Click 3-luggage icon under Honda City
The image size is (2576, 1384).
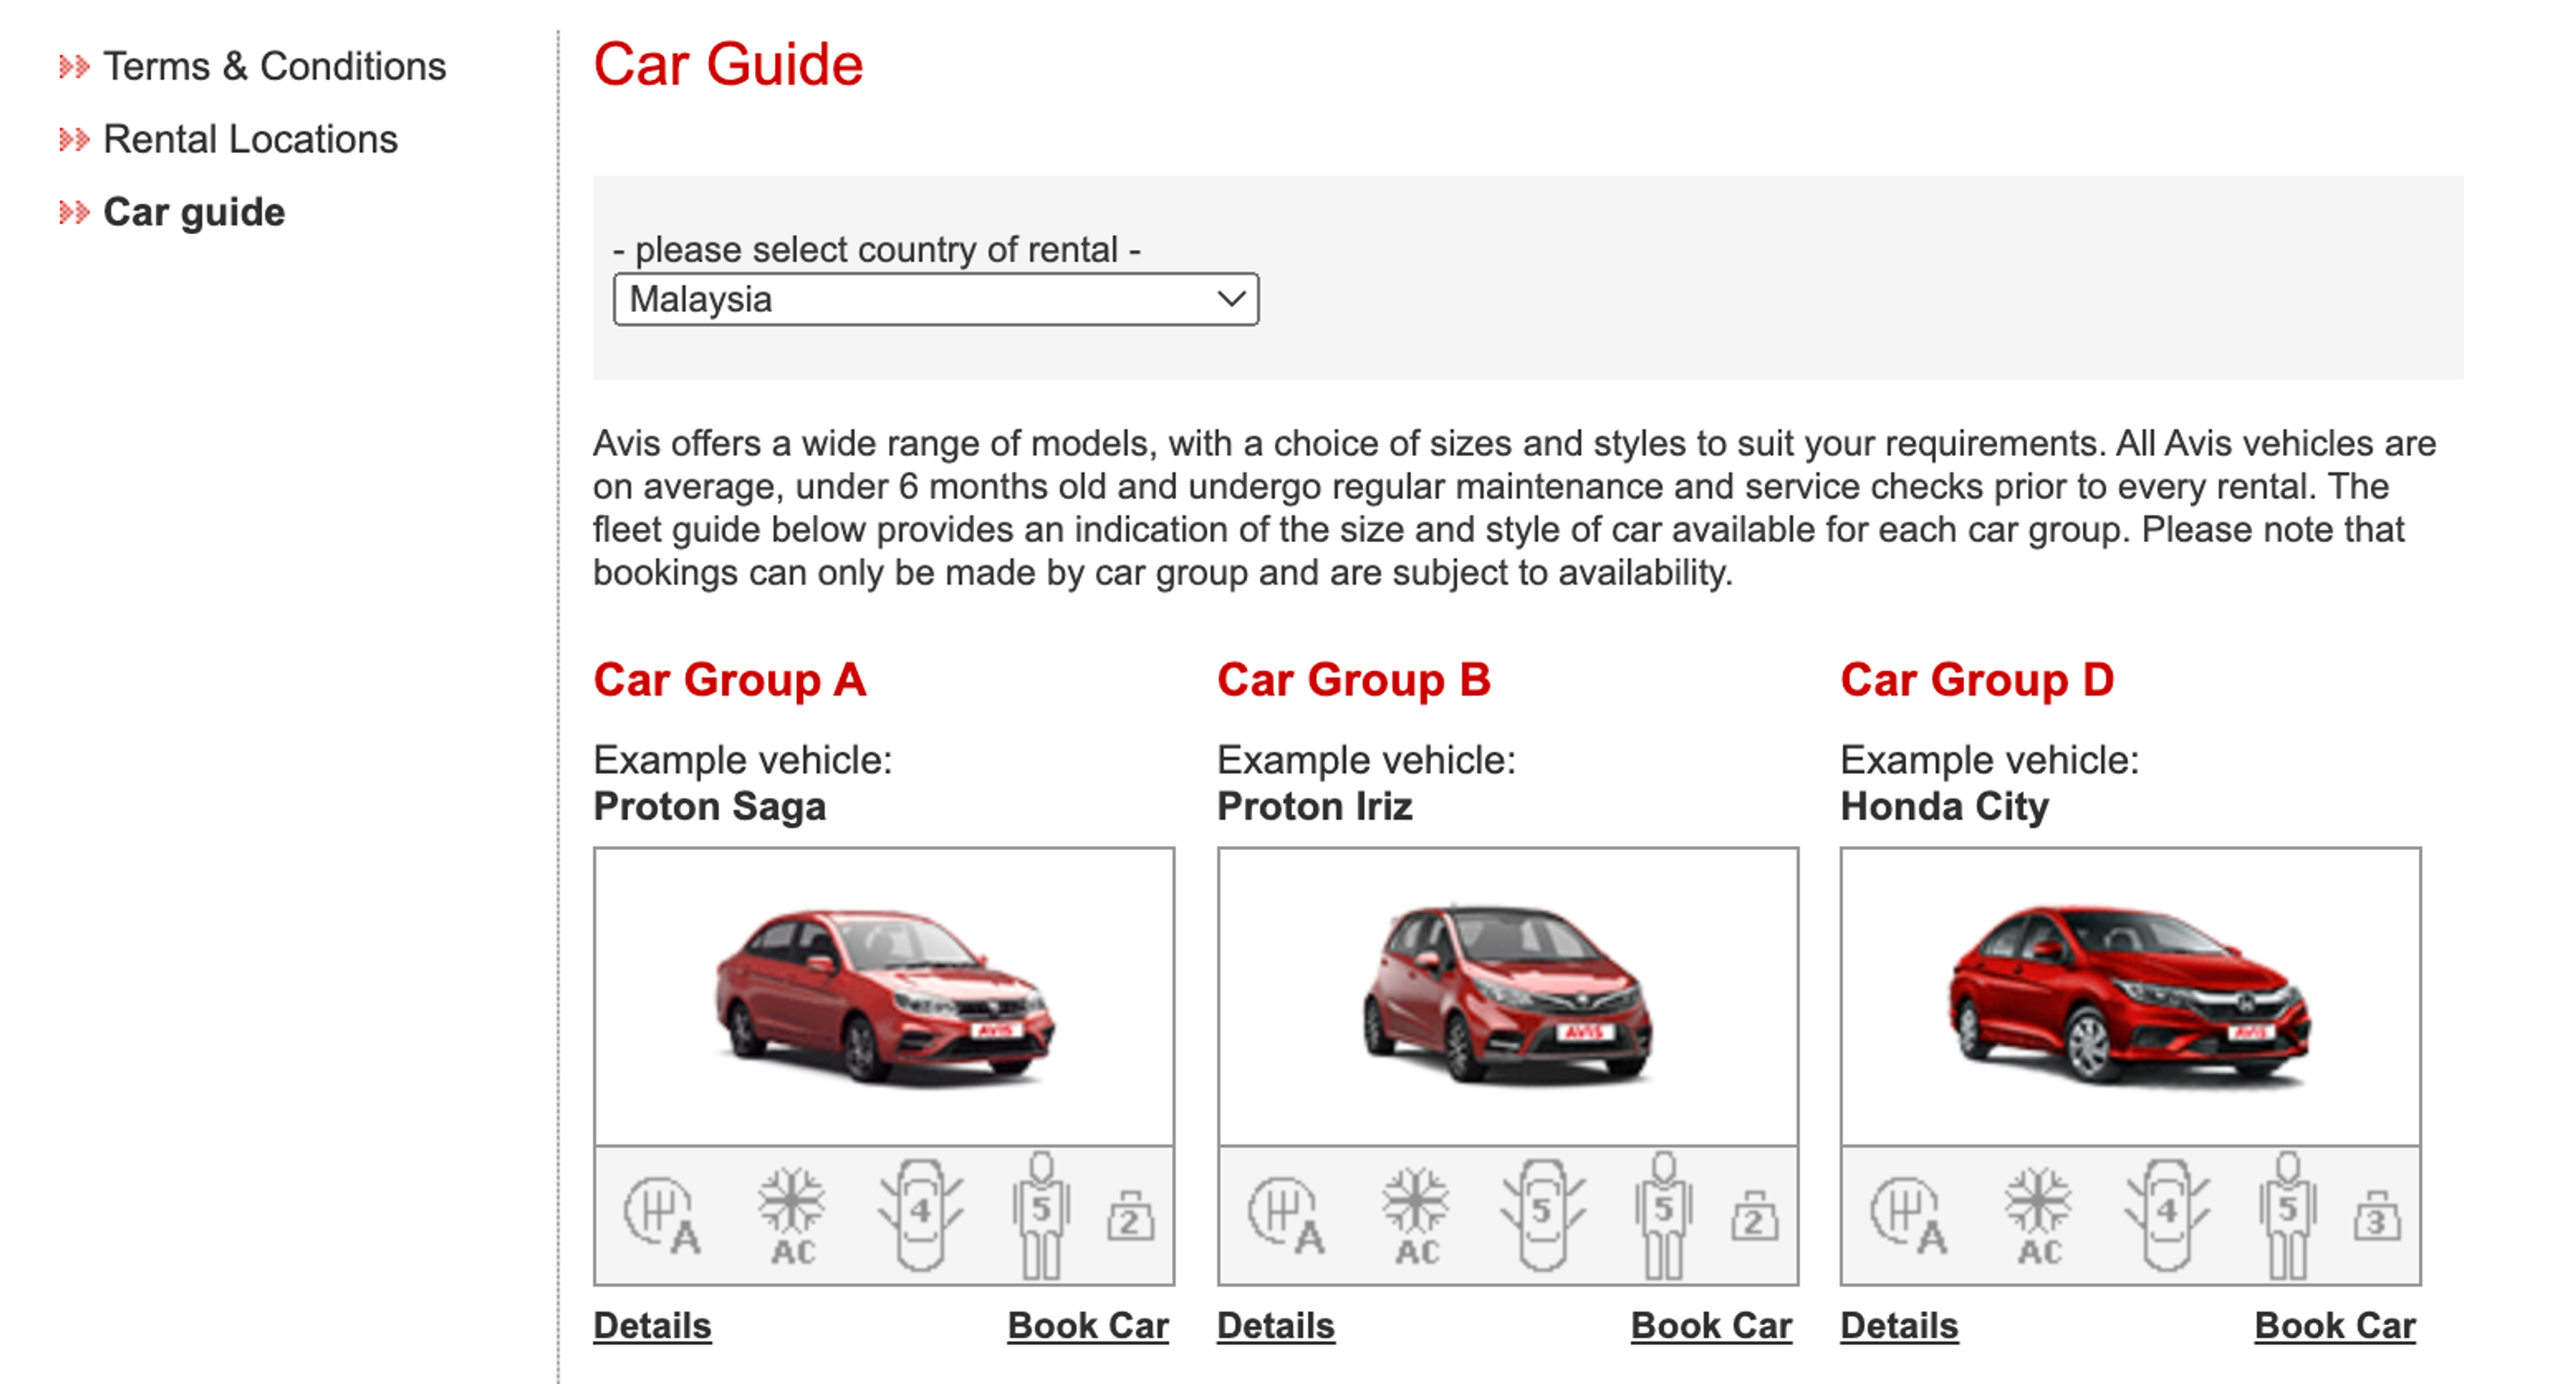click(2377, 1216)
